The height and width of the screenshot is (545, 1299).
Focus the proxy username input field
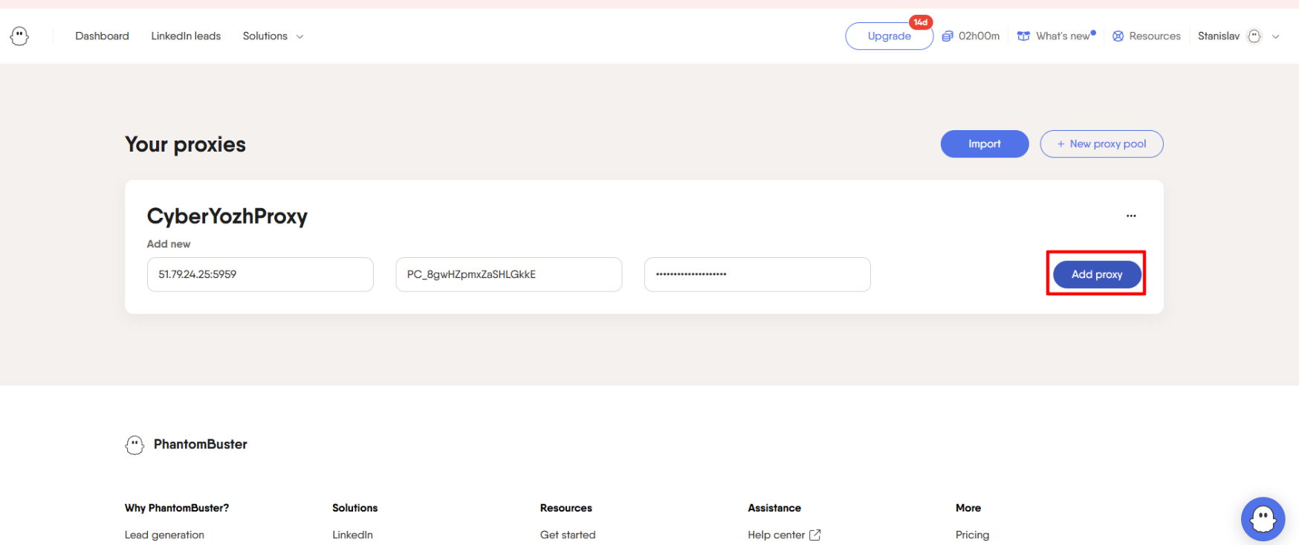point(508,274)
